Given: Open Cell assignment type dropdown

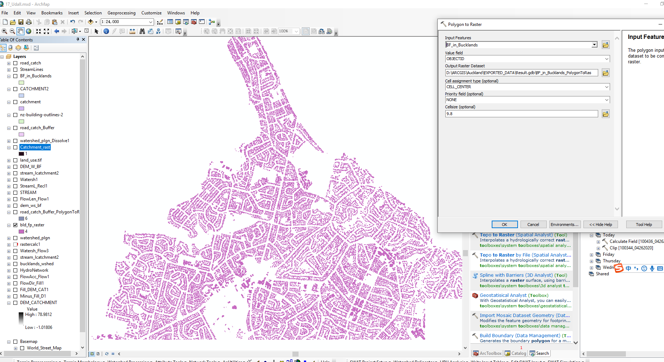Looking at the screenshot, I should pos(606,87).
